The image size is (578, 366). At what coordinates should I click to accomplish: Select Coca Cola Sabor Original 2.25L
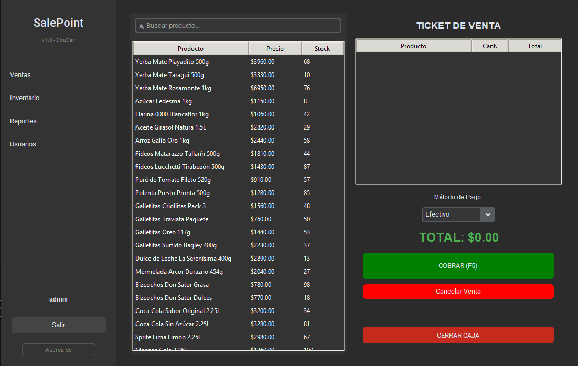click(178, 311)
